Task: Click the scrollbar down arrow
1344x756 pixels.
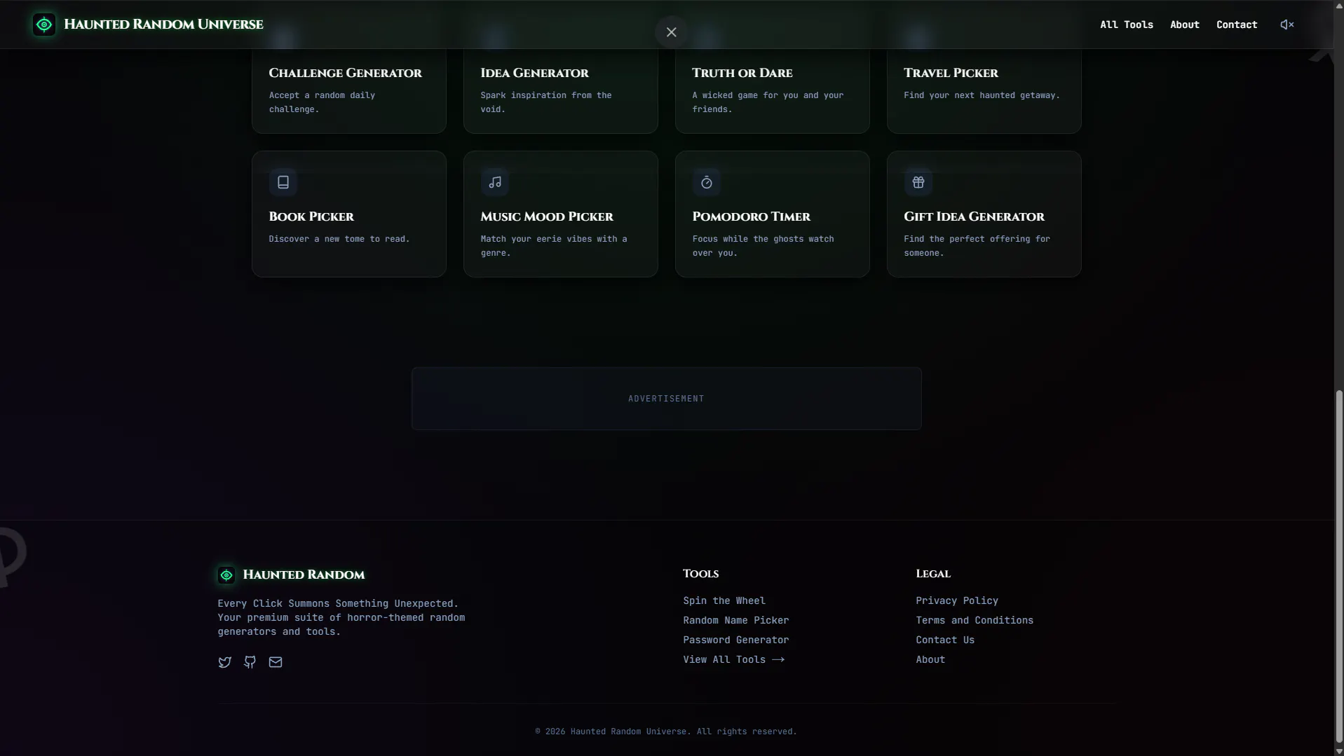Action: (1339, 751)
